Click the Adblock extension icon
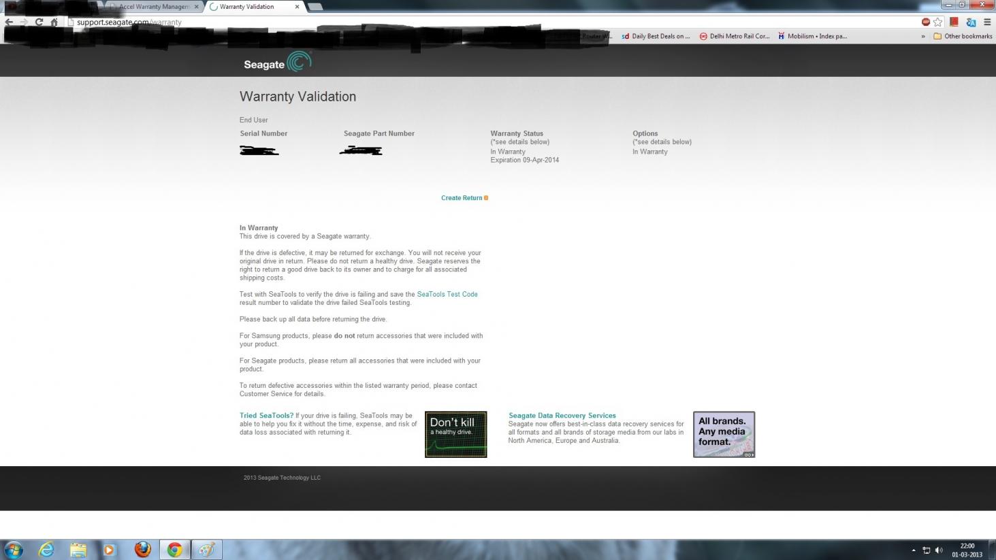 [926, 22]
